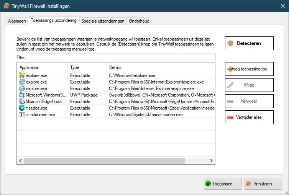Click the MicrosoftEdgeUpdate.exe row icon
289x195 pixels.
pyautogui.click(x=21, y=102)
